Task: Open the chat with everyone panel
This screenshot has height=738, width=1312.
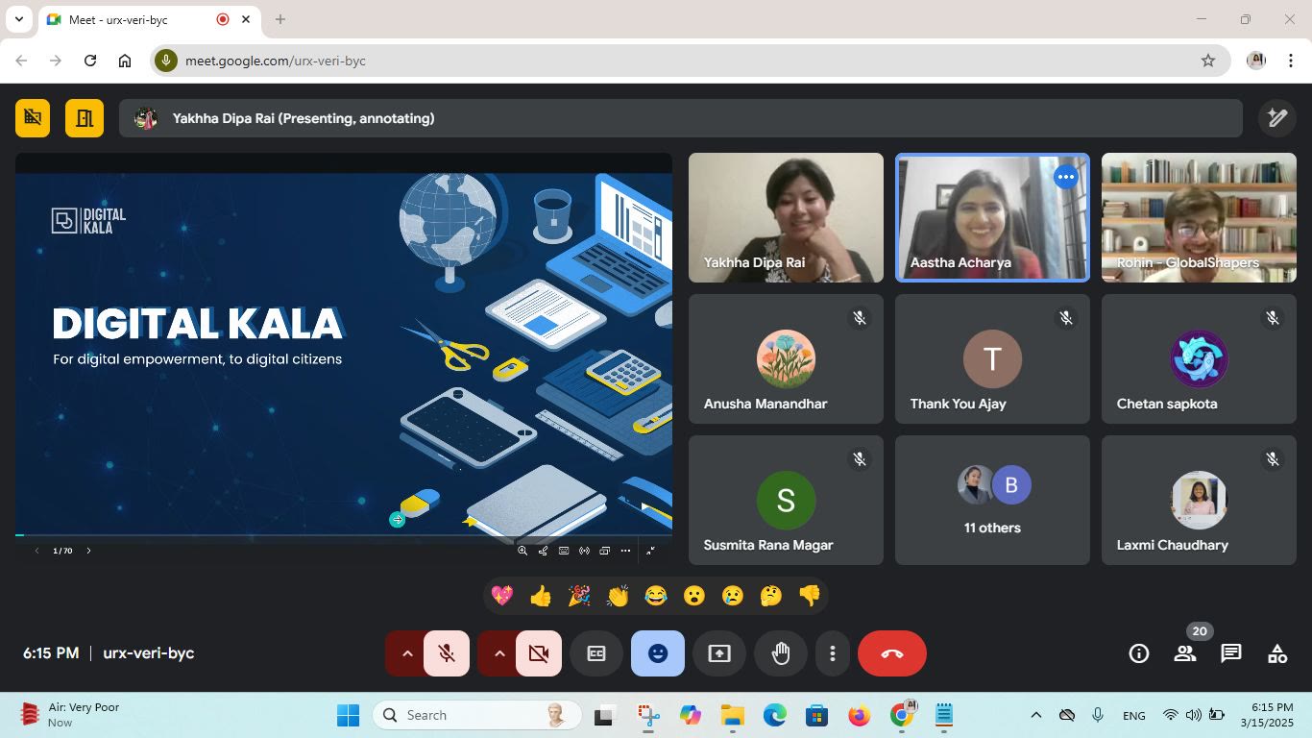Action: coord(1231,653)
